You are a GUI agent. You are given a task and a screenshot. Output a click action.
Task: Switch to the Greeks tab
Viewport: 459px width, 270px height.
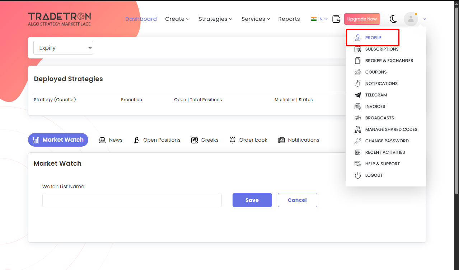tap(205, 140)
